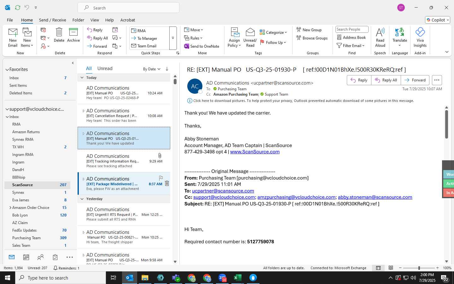
Task: Click Send to OneNote
Action: (202, 46)
